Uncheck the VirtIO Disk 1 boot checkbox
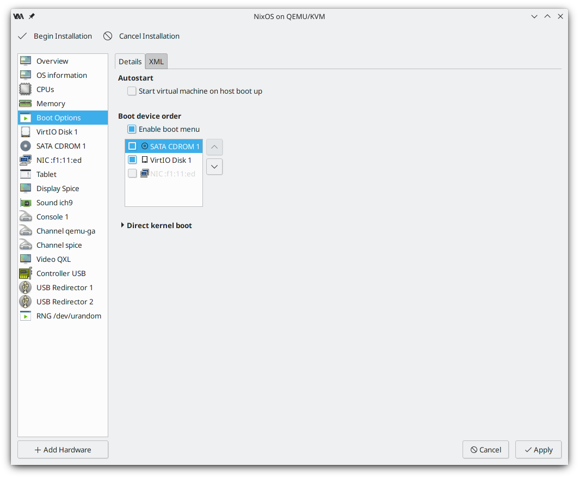Viewport: 579px width, 478px height. pyautogui.click(x=132, y=160)
